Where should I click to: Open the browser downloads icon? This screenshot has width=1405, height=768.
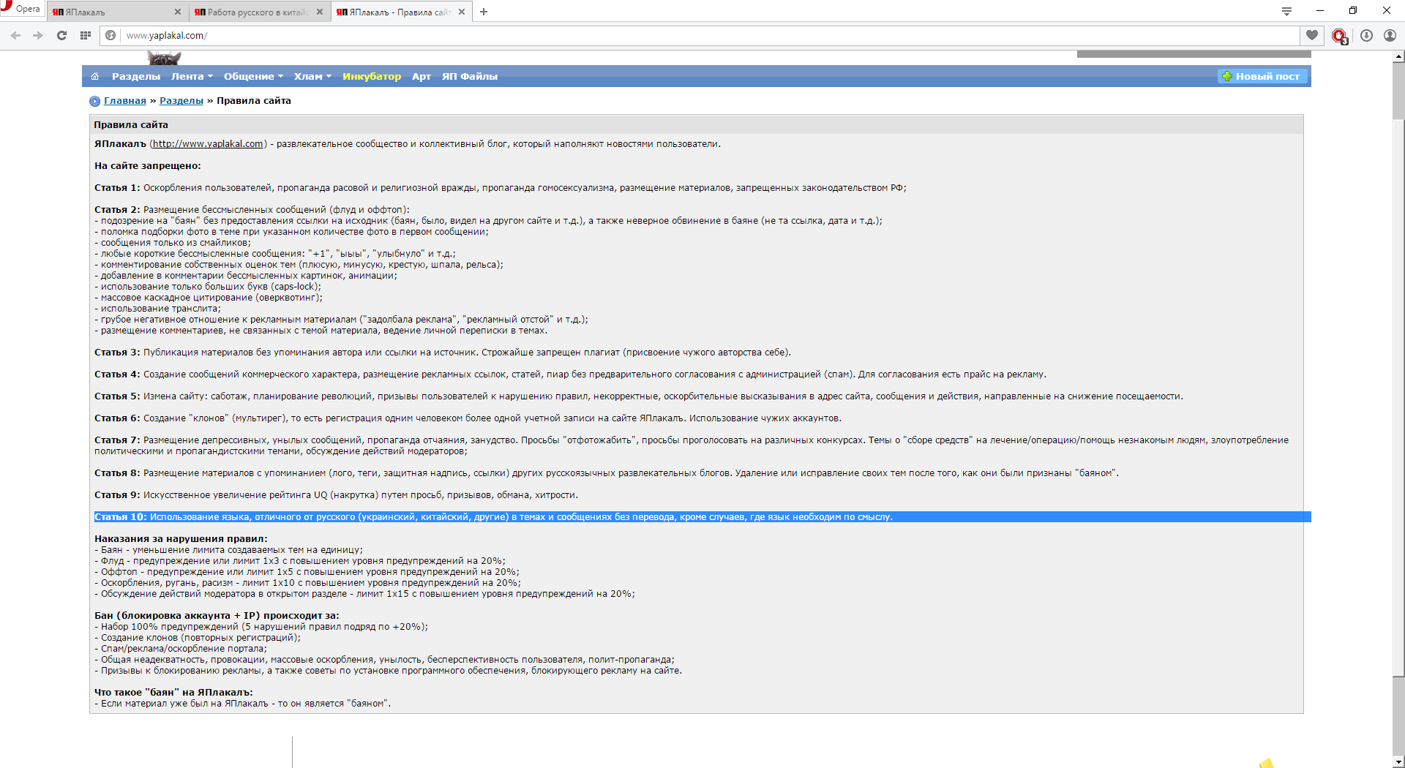pos(1366,35)
